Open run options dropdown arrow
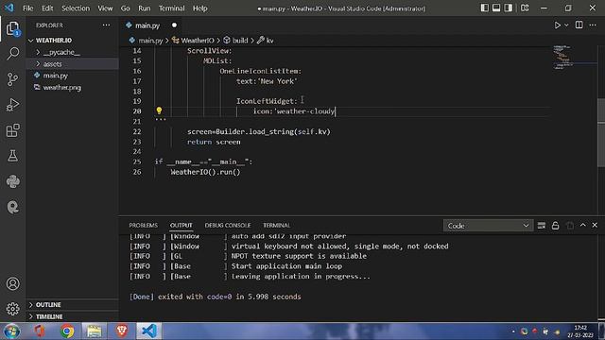 [566, 25]
